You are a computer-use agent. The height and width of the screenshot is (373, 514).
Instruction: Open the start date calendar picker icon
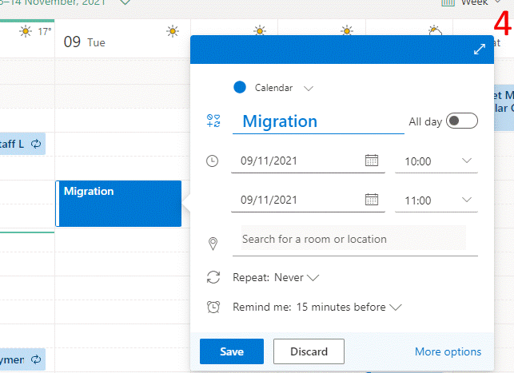pyautogui.click(x=372, y=161)
